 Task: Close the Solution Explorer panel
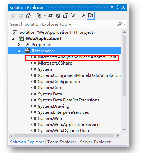123,7
